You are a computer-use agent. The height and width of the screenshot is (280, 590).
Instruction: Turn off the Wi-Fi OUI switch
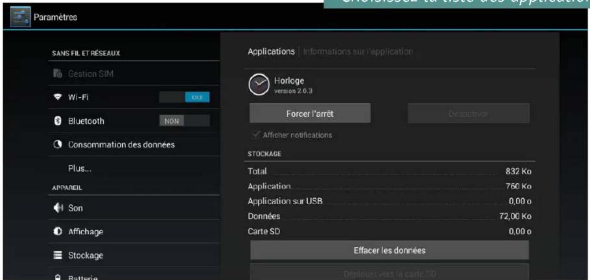point(184,97)
